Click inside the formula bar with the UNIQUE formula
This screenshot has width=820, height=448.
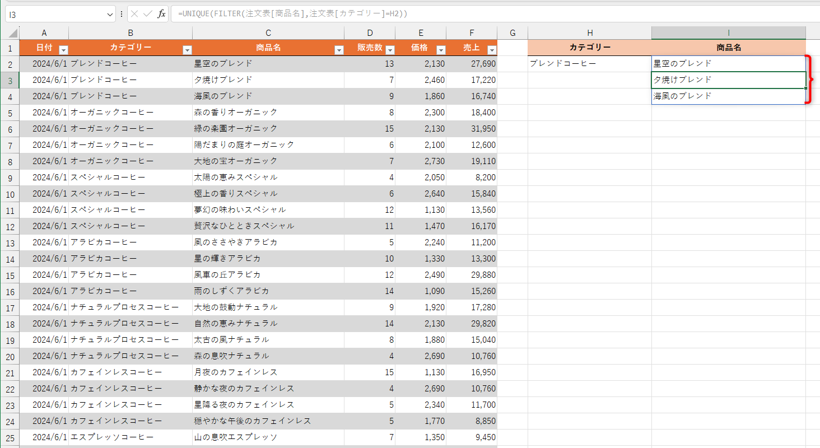pyautogui.click(x=495, y=14)
